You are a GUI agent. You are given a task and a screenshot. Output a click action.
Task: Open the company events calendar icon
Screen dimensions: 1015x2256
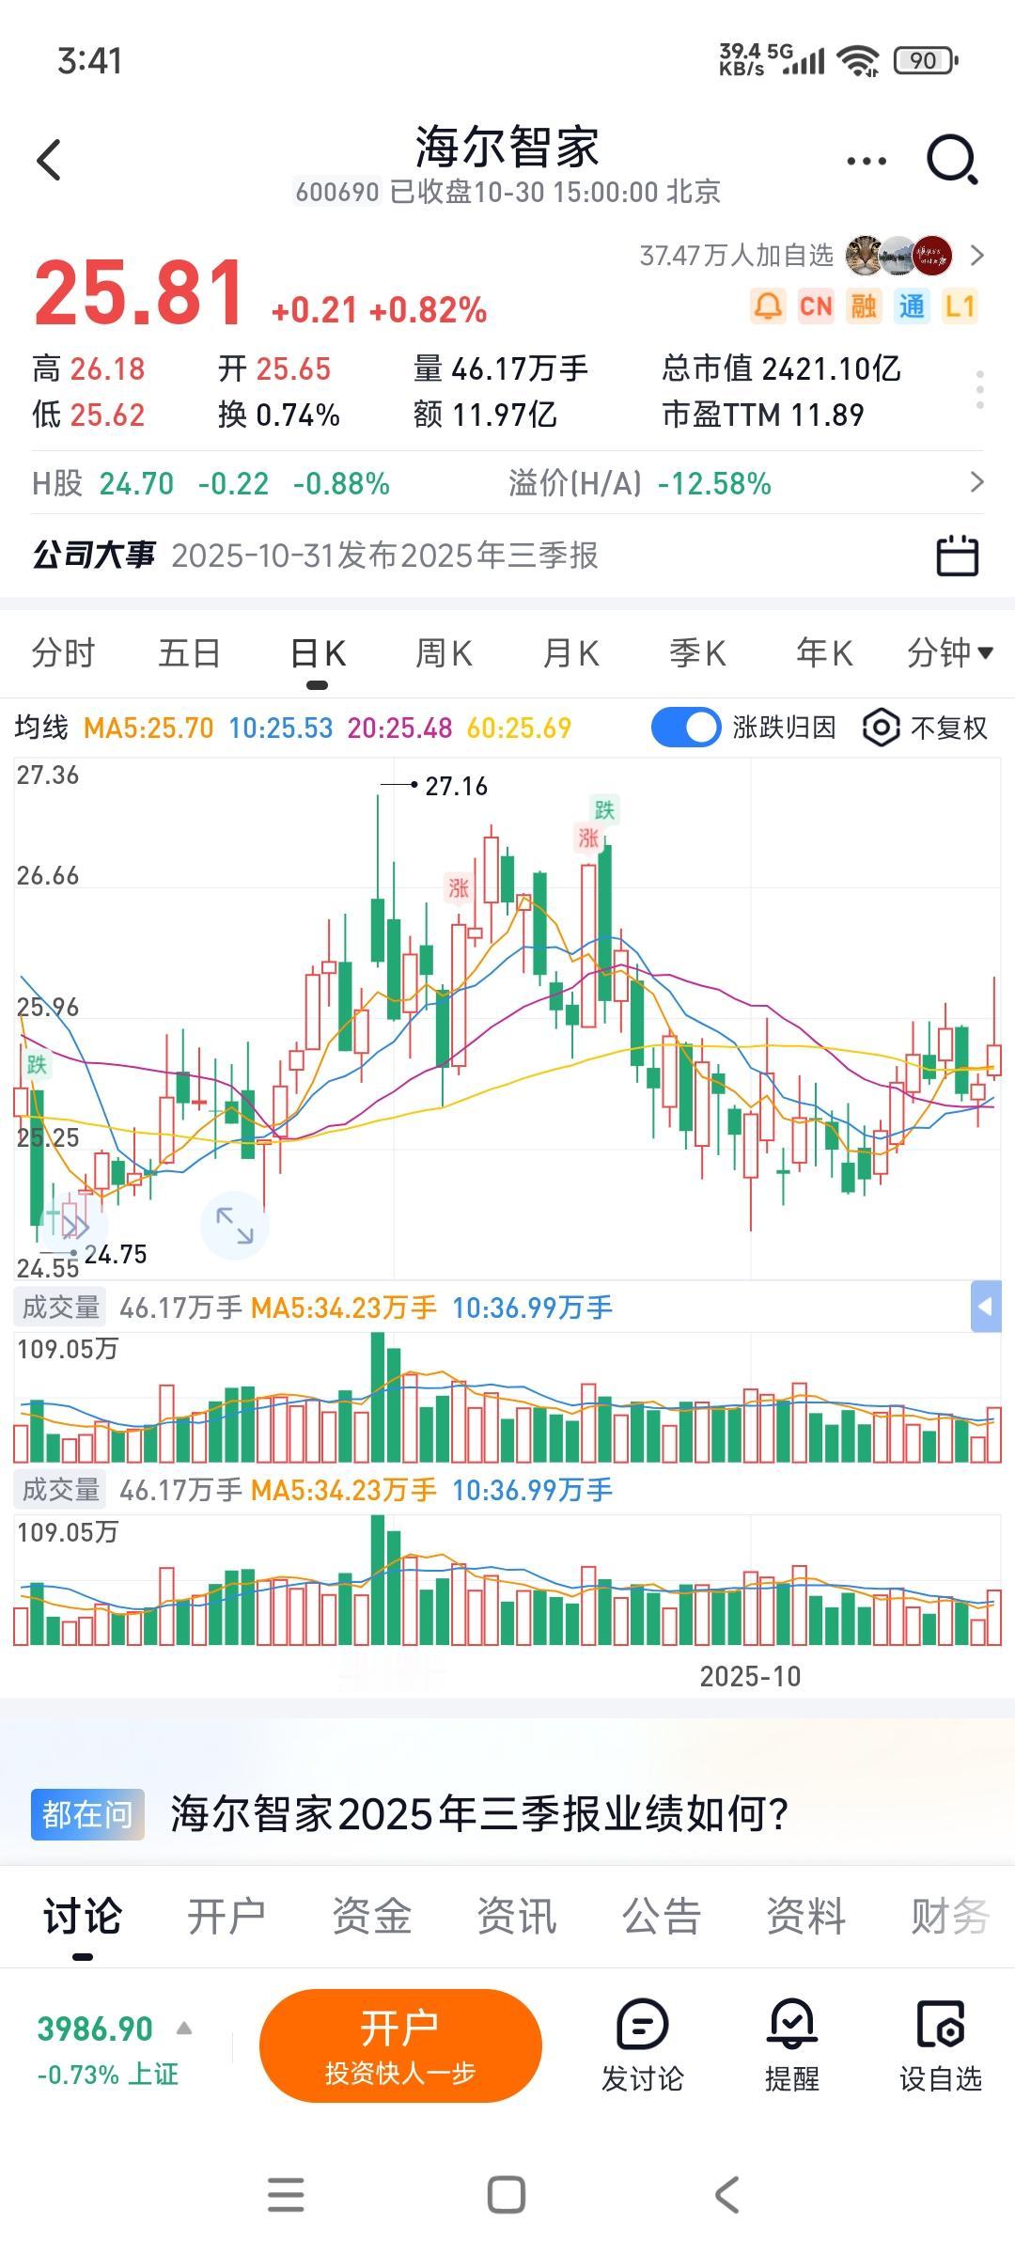[958, 556]
